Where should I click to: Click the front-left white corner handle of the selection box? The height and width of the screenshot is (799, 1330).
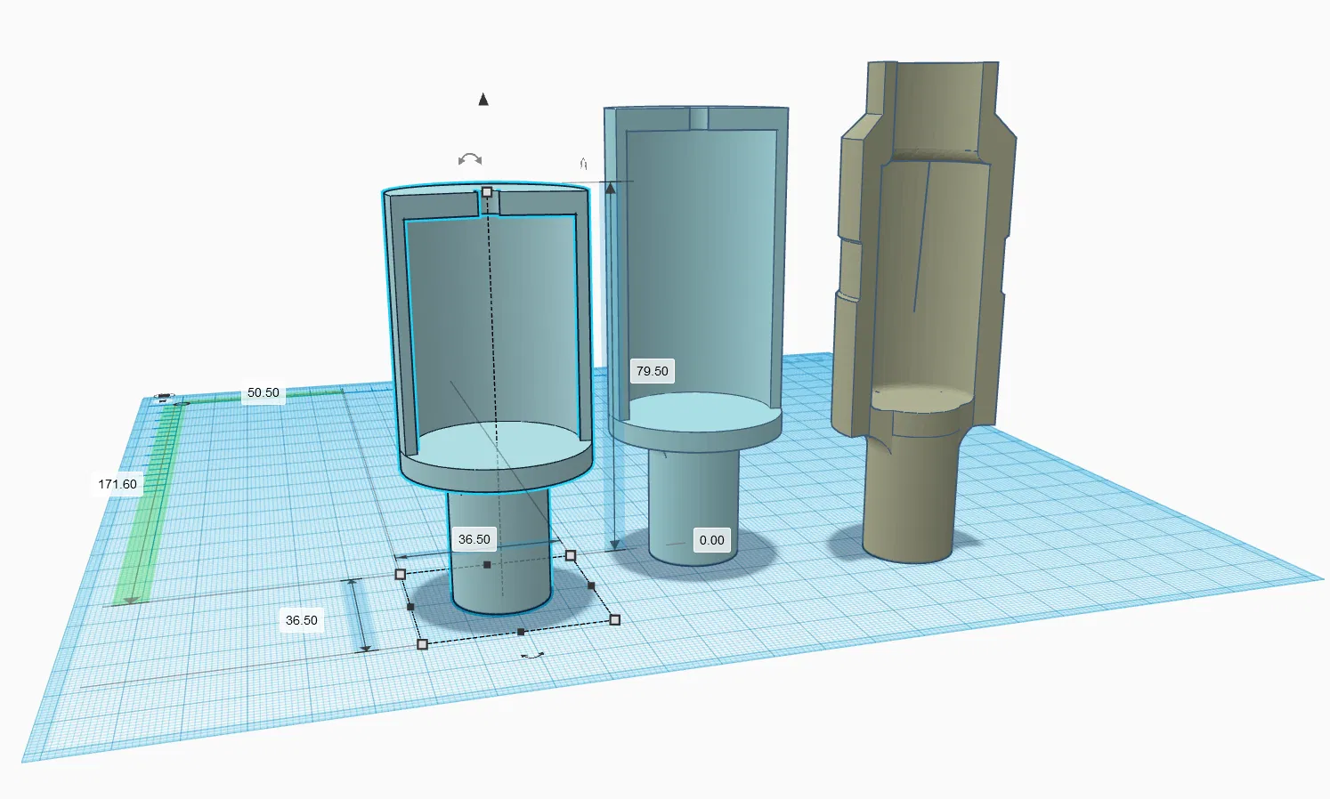pyautogui.click(x=423, y=643)
